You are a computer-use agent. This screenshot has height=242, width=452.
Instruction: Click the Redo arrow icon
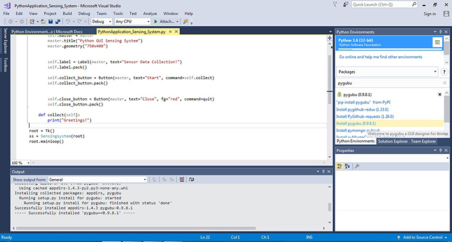point(80,21)
